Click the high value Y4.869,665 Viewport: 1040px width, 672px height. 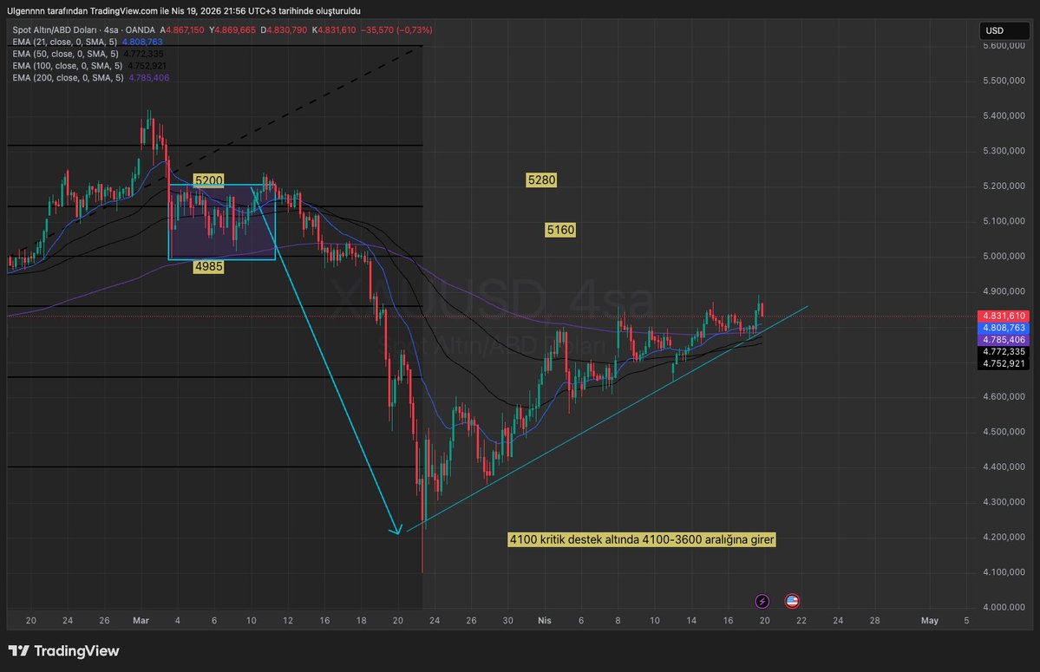tap(232, 29)
